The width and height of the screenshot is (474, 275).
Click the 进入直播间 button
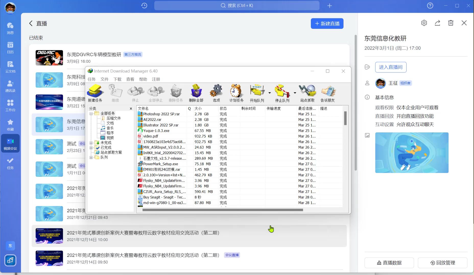click(x=391, y=67)
